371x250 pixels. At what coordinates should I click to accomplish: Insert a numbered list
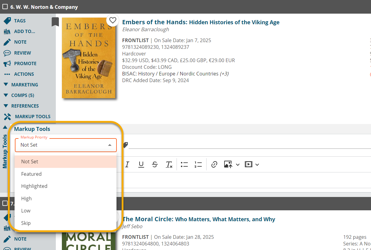tap(198, 165)
